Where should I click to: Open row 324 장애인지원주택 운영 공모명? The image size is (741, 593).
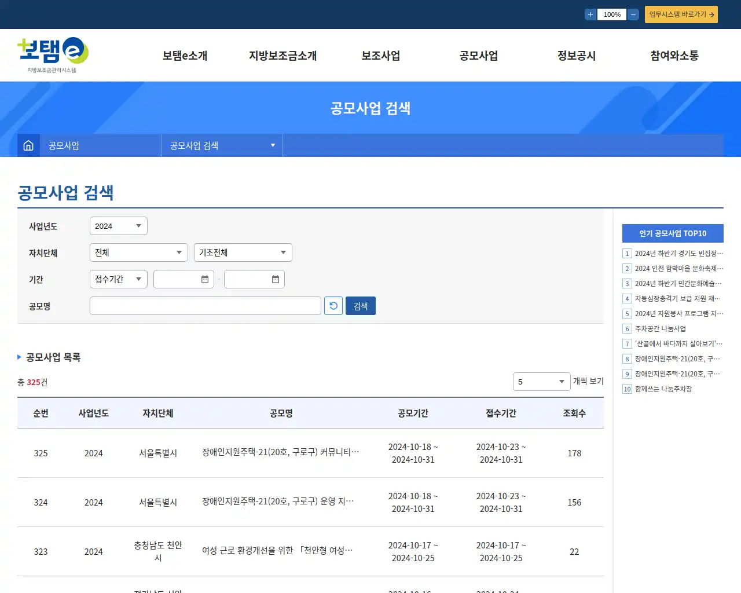tap(278, 501)
